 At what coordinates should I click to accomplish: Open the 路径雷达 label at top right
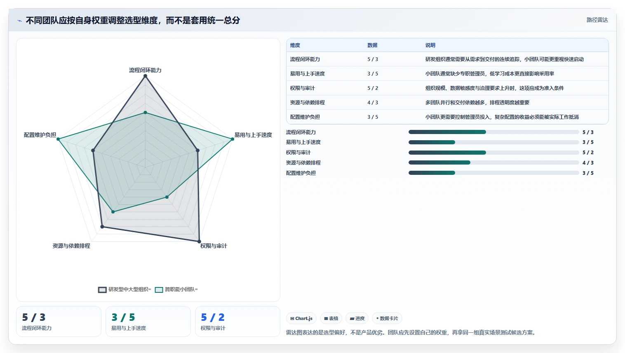[597, 20]
